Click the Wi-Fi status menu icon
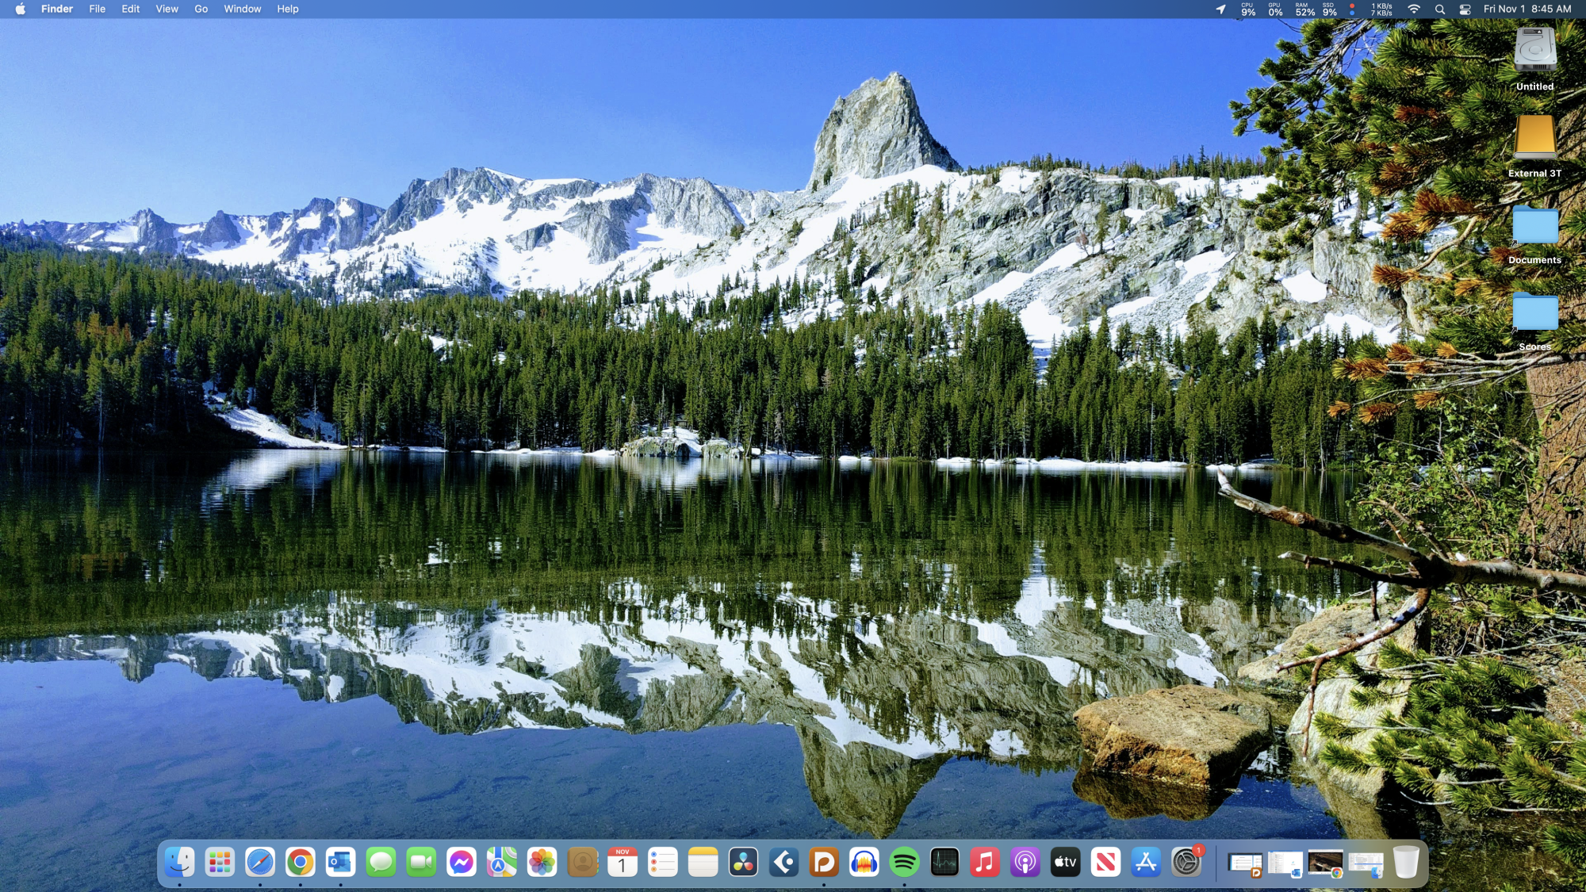This screenshot has width=1586, height=892. click(x=1414, y=10)
